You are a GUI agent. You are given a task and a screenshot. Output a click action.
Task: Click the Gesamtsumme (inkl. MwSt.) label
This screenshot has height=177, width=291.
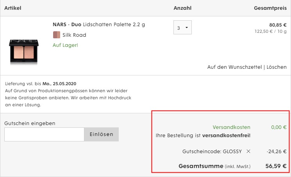click(214, 166)
